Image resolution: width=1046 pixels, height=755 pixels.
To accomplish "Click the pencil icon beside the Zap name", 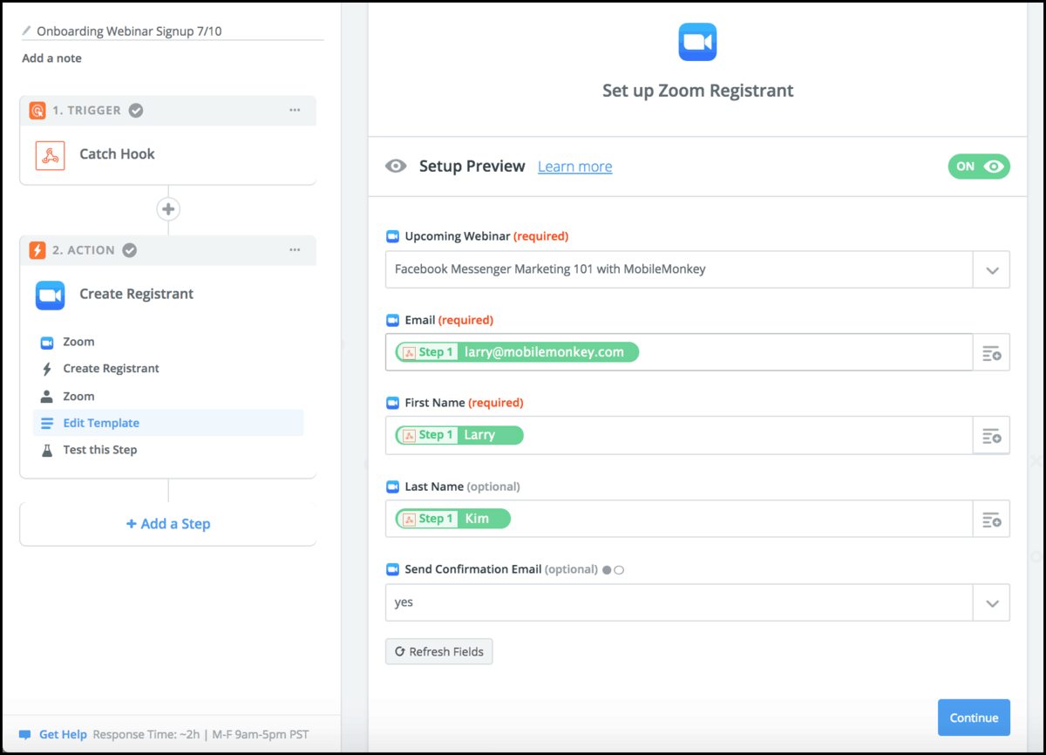I will pos(27,31).
